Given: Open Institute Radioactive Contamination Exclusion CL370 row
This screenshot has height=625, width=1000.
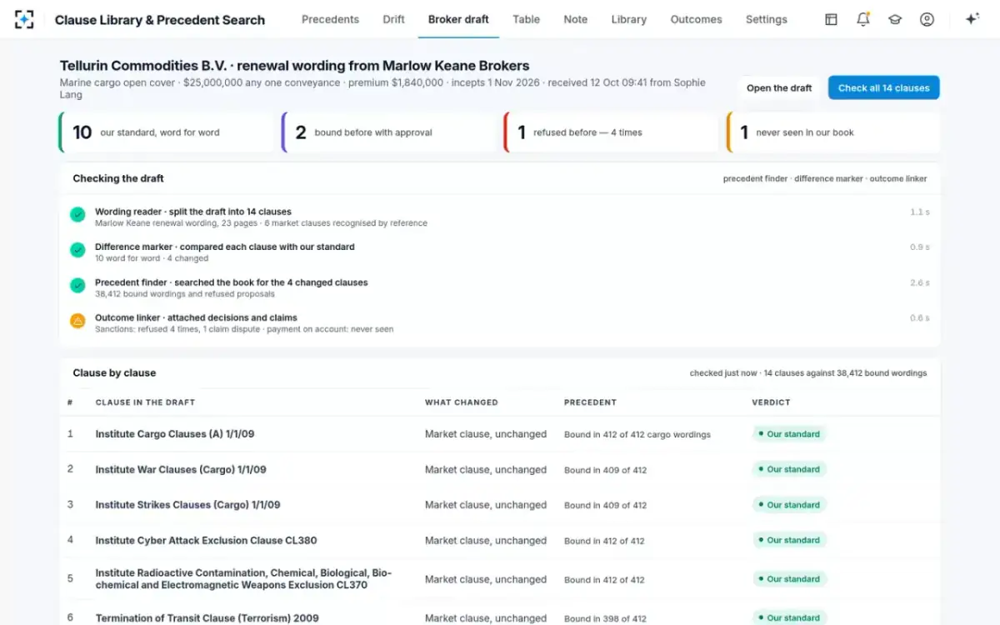Looking at the screenshot, I should tap(500, 579).
